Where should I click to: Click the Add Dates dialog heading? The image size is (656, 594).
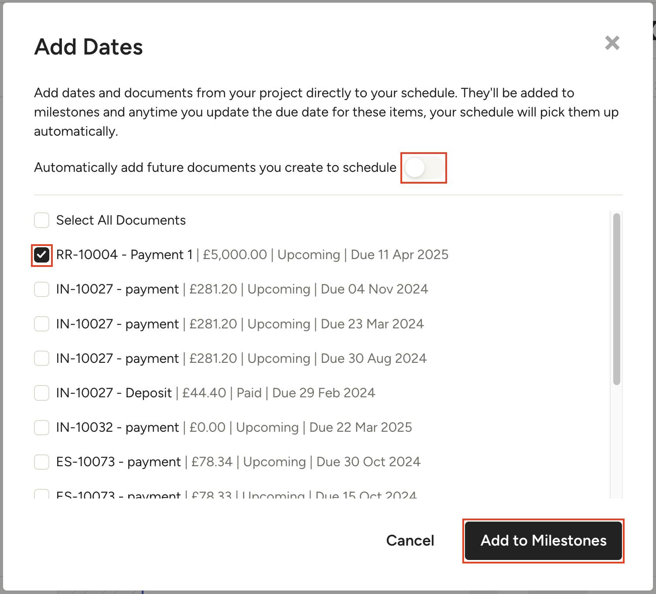89,47
